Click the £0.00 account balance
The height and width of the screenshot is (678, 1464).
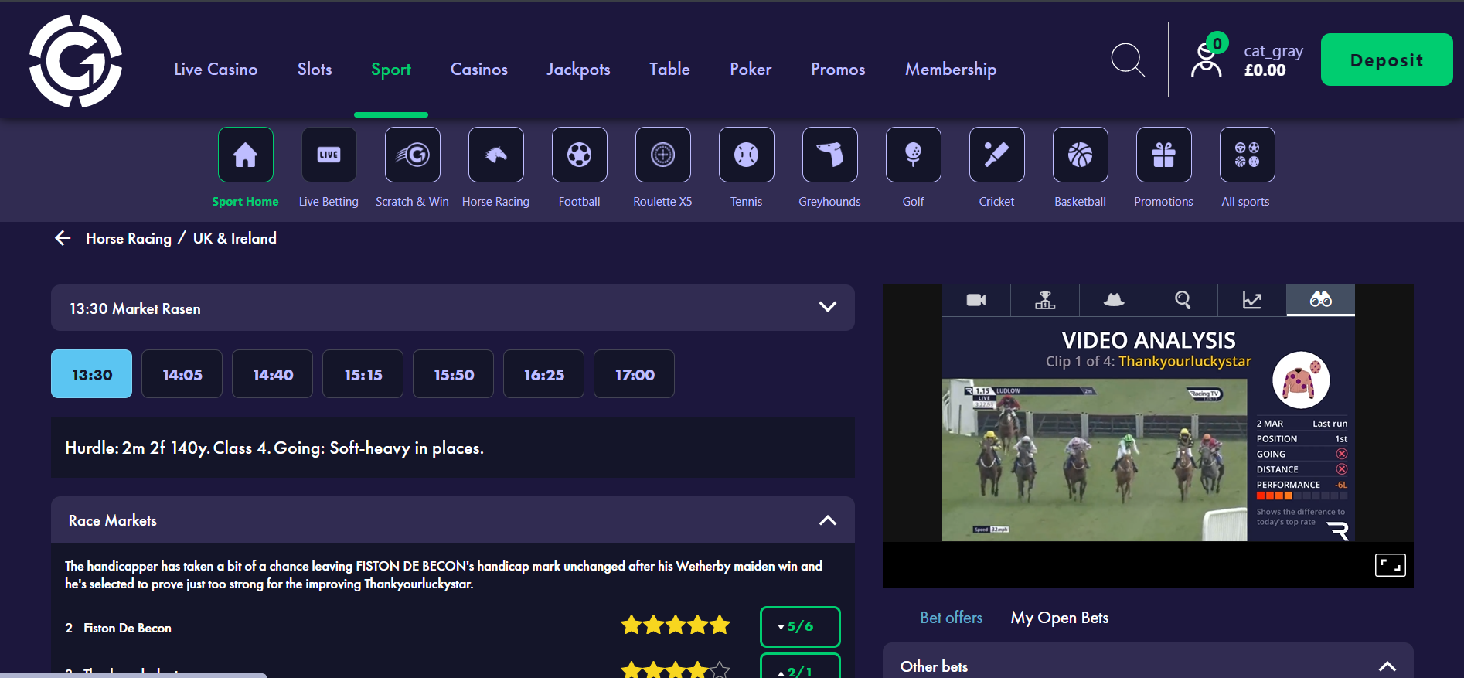coord(1265,70)
